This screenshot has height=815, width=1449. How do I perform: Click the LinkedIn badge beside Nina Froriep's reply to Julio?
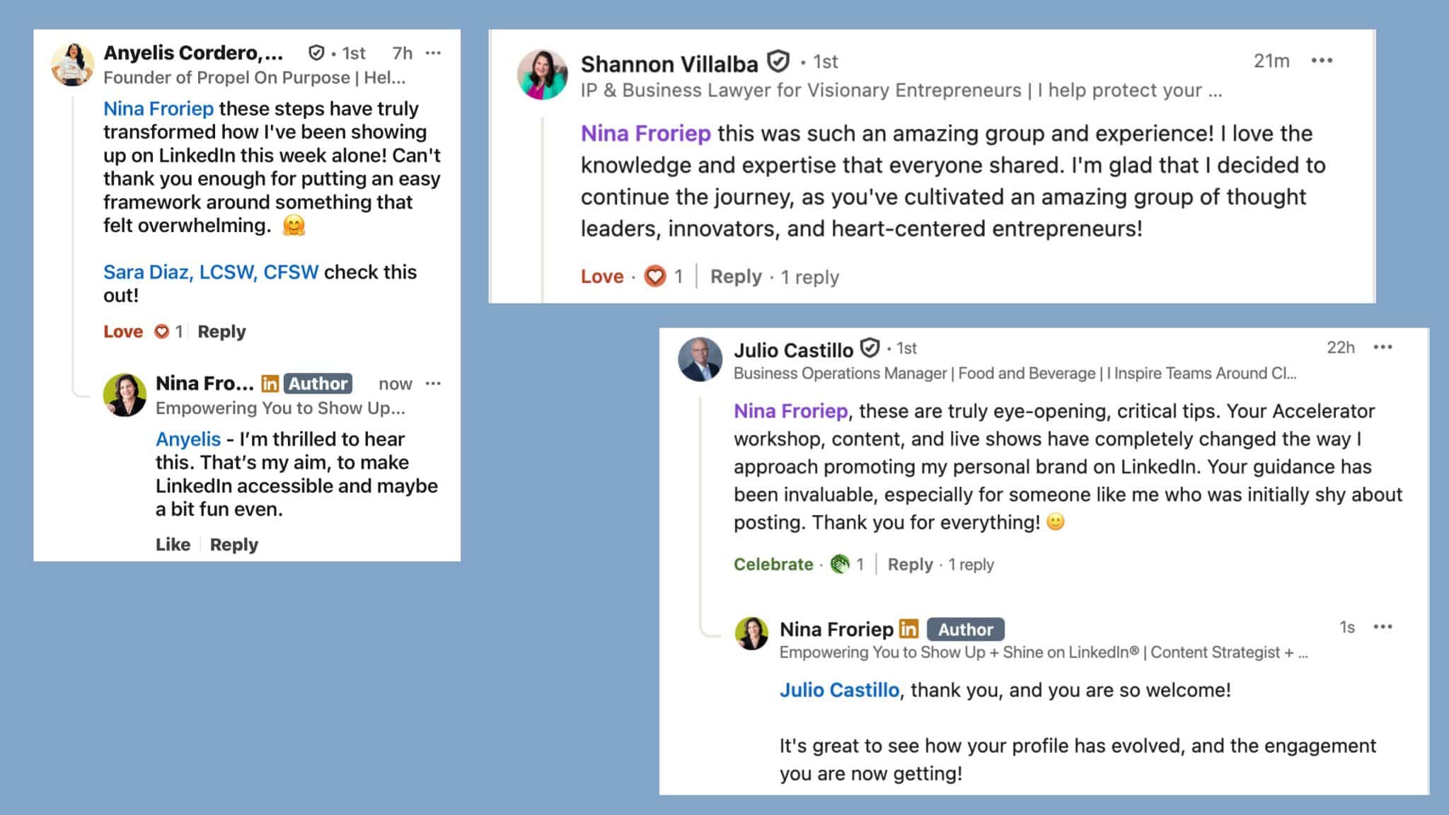[908, 628]
